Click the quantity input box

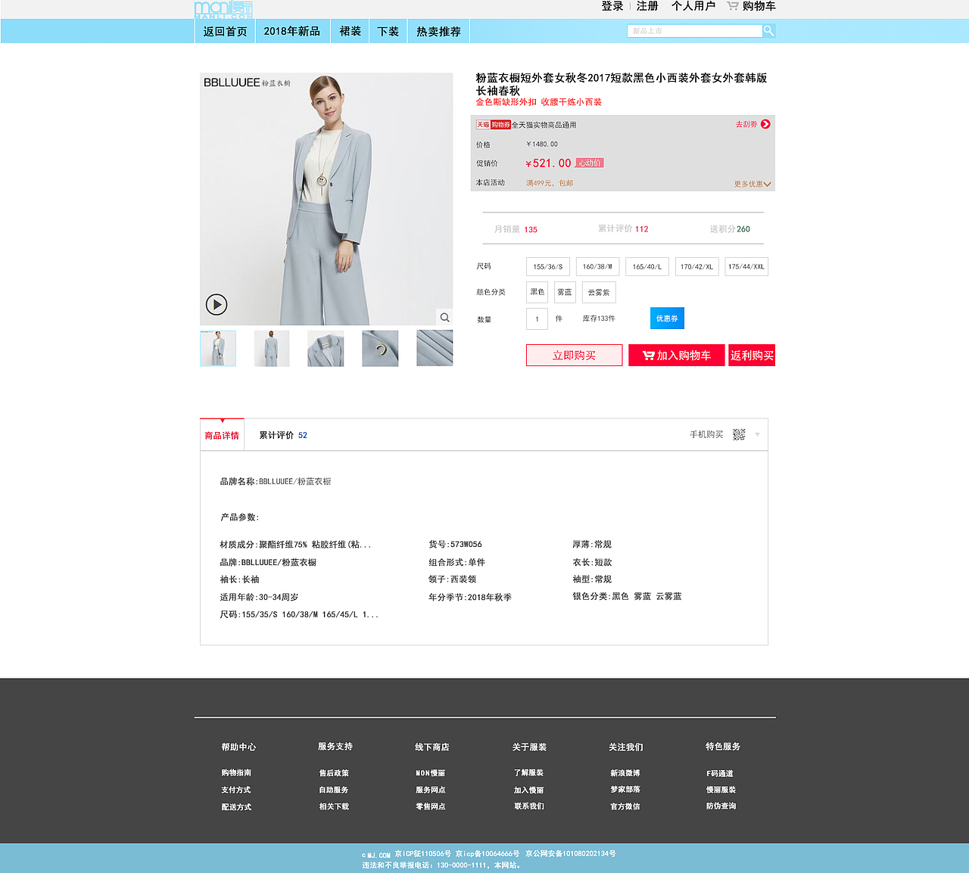point(537,318)
